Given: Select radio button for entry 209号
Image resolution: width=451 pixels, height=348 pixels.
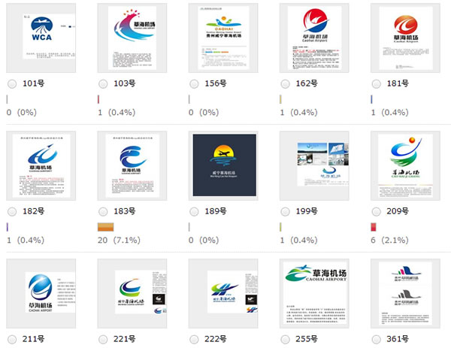Looking at the screenshot, I should click(377, 212).
